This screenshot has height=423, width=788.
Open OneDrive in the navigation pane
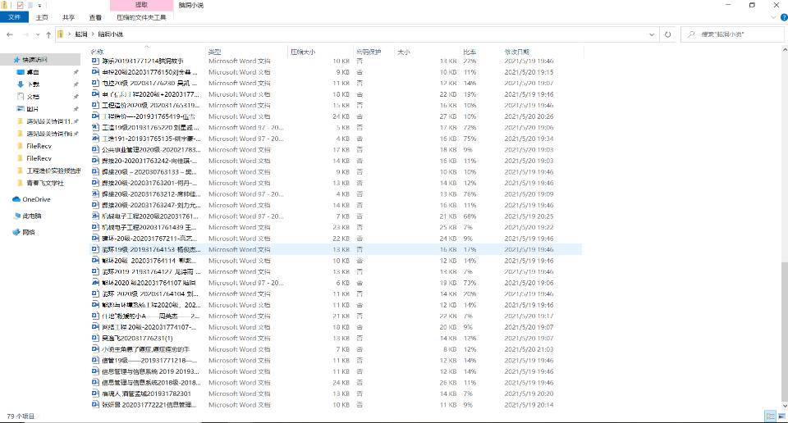click(x=35, y=199)
